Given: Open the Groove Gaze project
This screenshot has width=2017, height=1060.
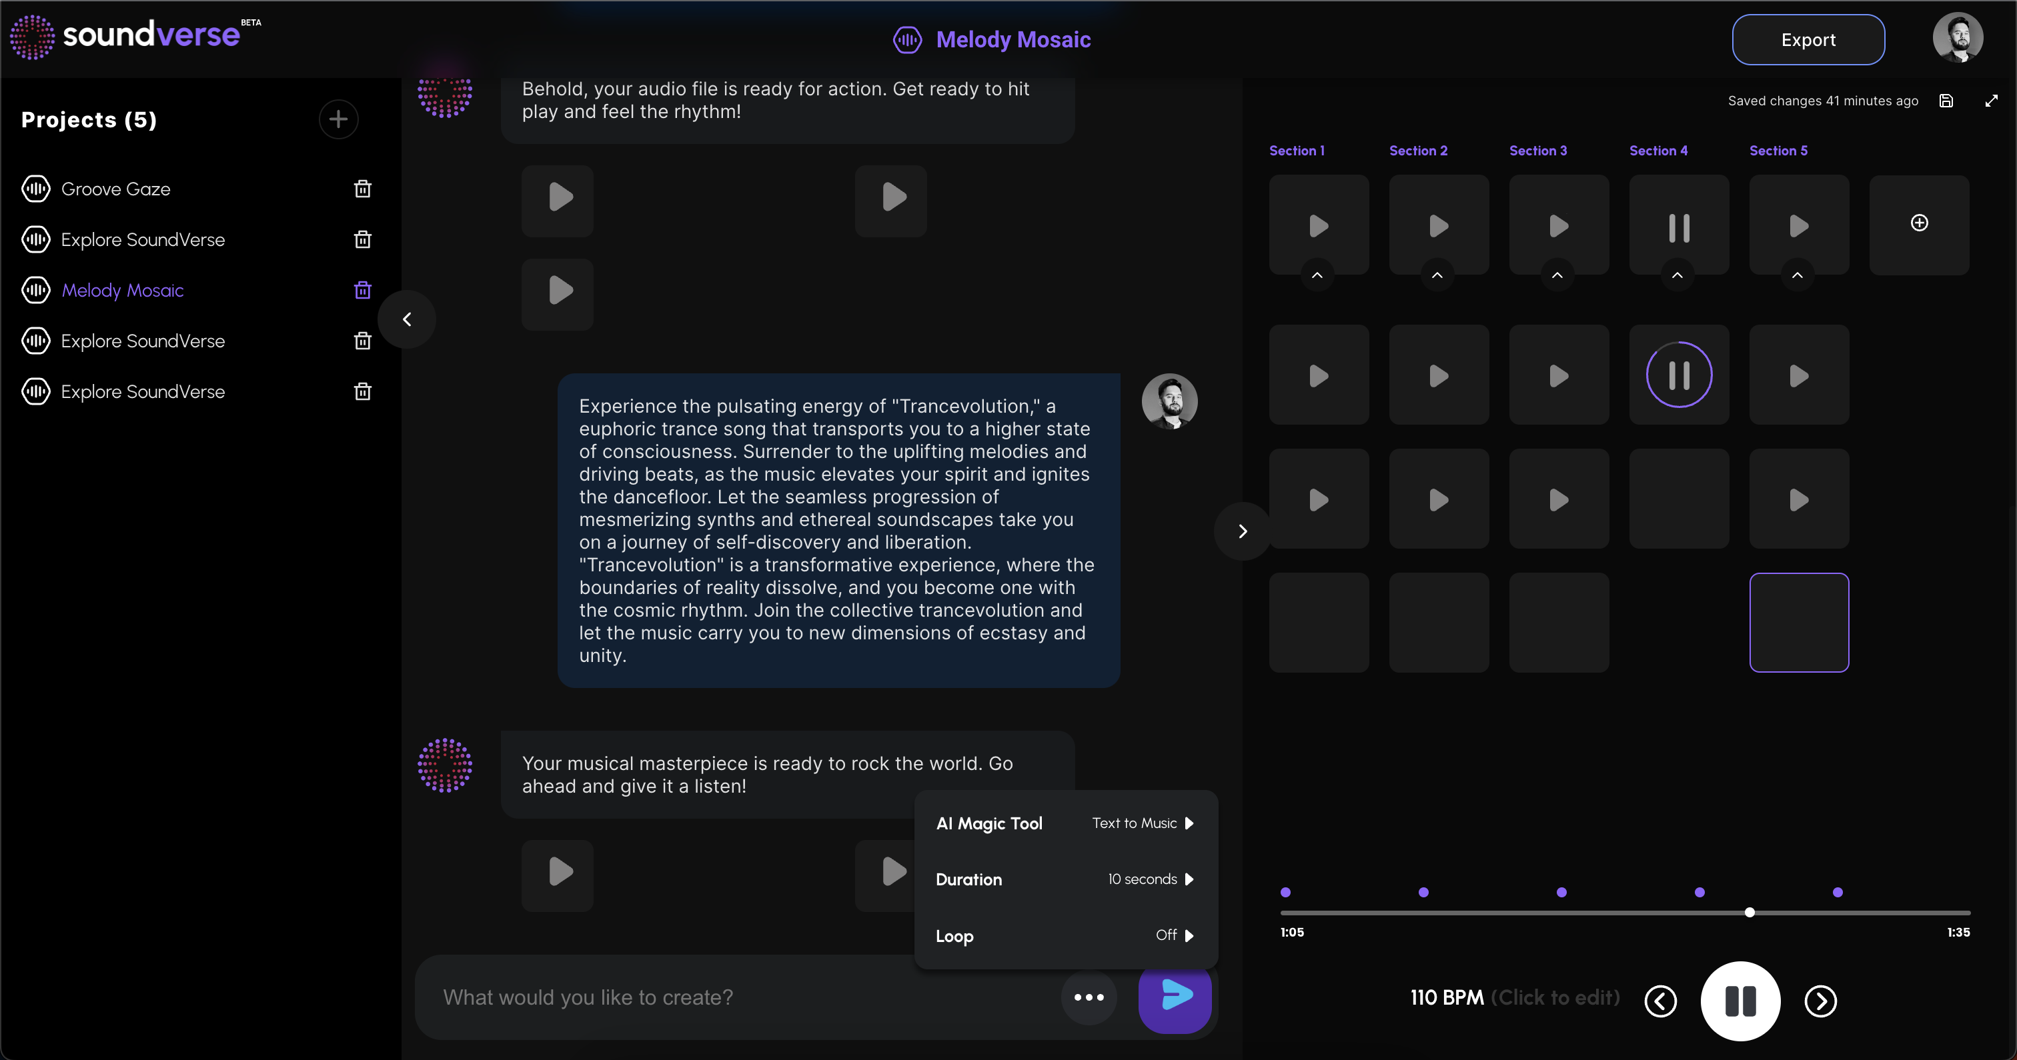Looking at the screenshot, I should pyautogui.click(x=115, y=189).
